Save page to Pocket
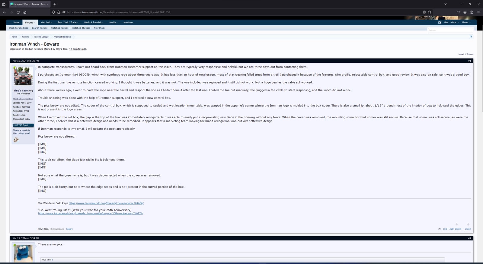 click(x=458, y=12)
